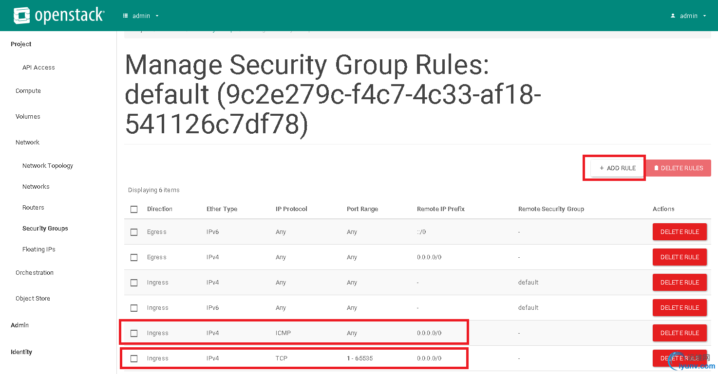This screenshot has height=374, width=718.
Task: Click the IP Protocol column header
Action: [x=291, y=209]
